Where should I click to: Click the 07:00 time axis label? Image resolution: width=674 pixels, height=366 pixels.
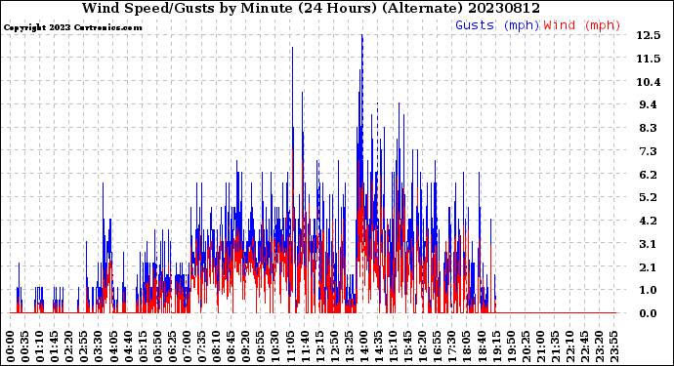click(187, 346)
